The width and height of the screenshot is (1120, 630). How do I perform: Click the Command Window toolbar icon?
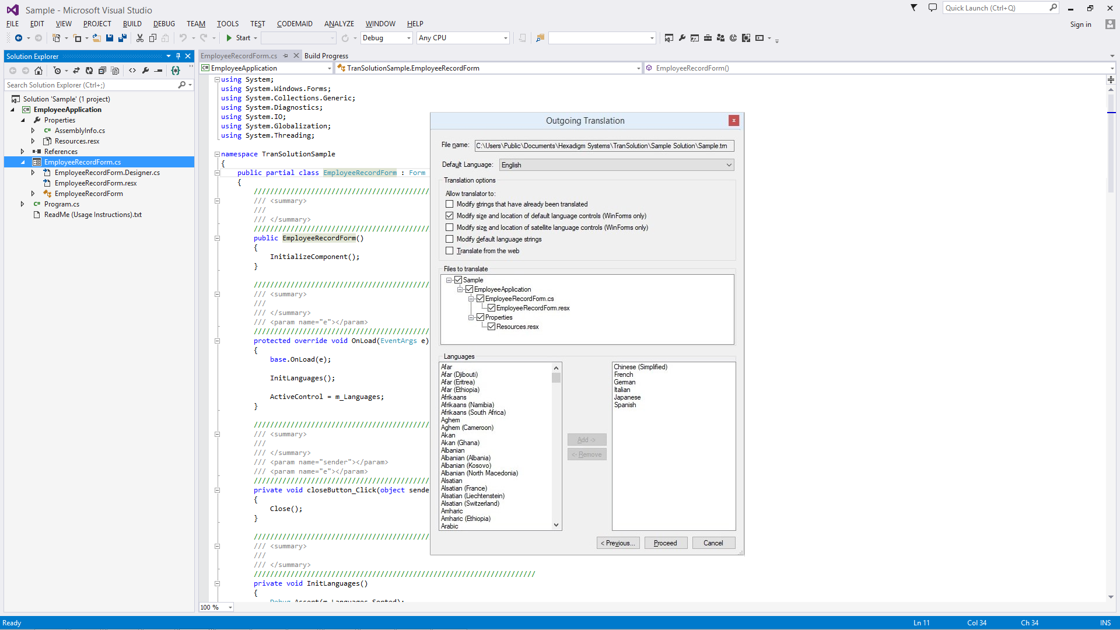[759, 38]
